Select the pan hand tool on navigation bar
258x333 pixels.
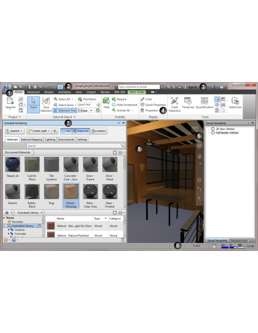[x=199, y=156]
